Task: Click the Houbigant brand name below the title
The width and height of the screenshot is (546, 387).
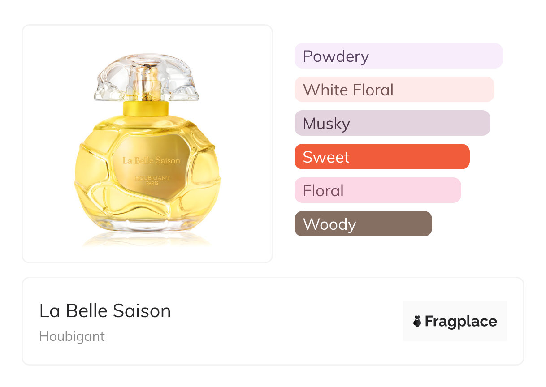Action: (x=72, y=336)
